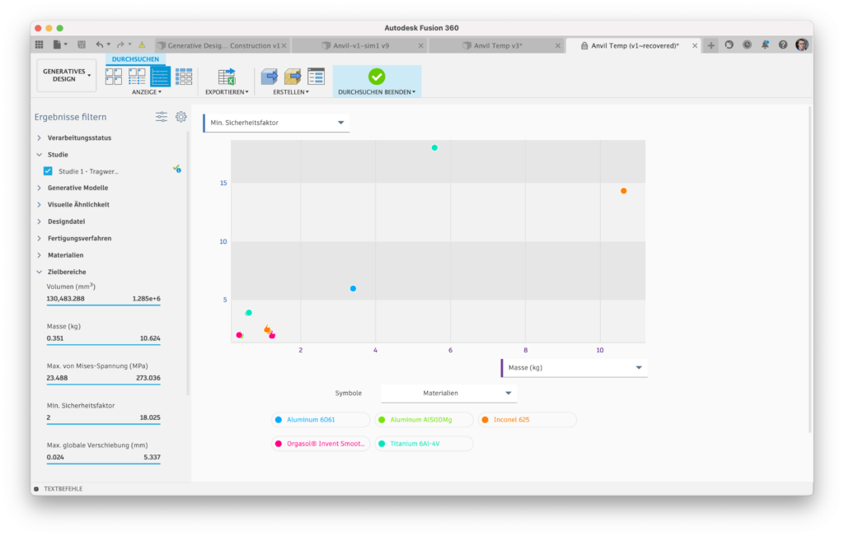Select the topmost Titanium data point

[434, 148]
